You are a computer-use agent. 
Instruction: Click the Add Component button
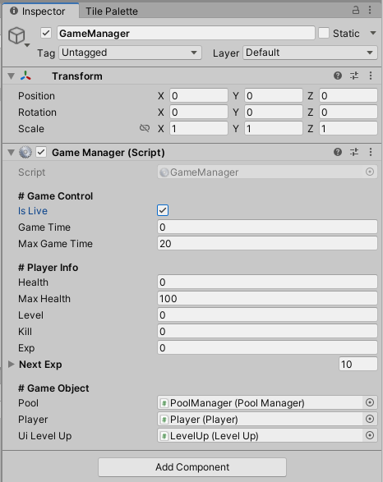point(192,467)
